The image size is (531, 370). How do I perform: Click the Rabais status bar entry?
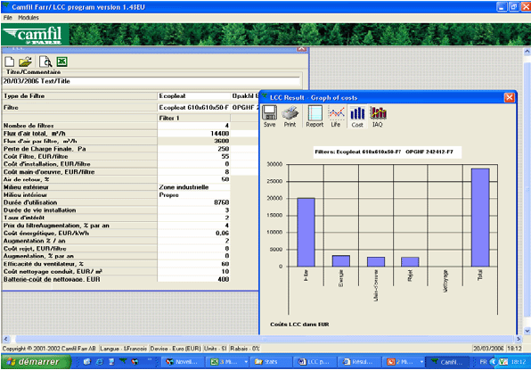244,349
